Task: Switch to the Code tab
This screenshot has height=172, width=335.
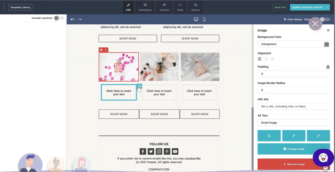Action: [x=180, y=7]
